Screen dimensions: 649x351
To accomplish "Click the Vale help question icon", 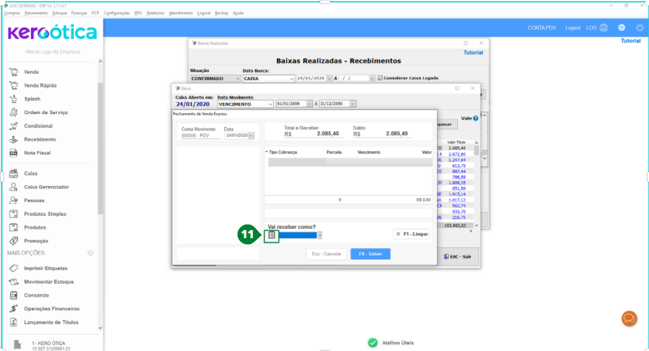I will pyautogui.click(x=475, y=118).
